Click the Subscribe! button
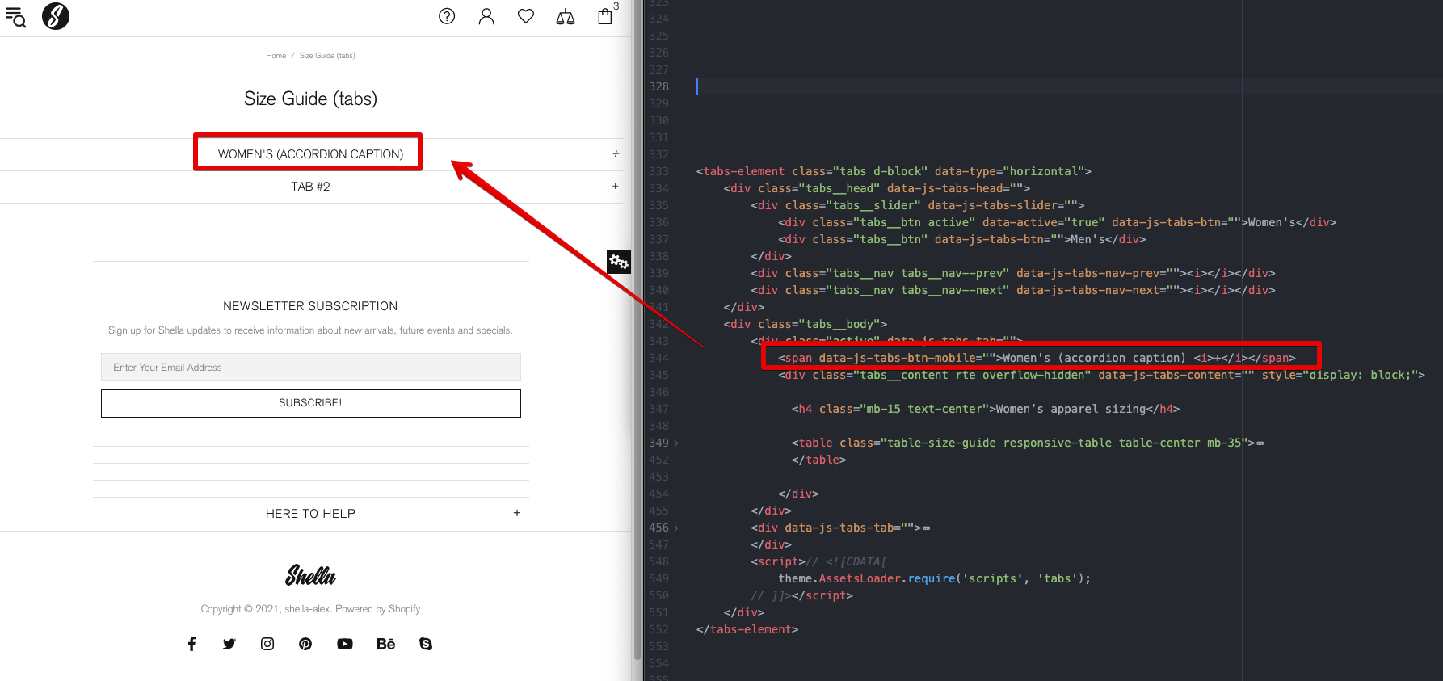 point(311,403)
